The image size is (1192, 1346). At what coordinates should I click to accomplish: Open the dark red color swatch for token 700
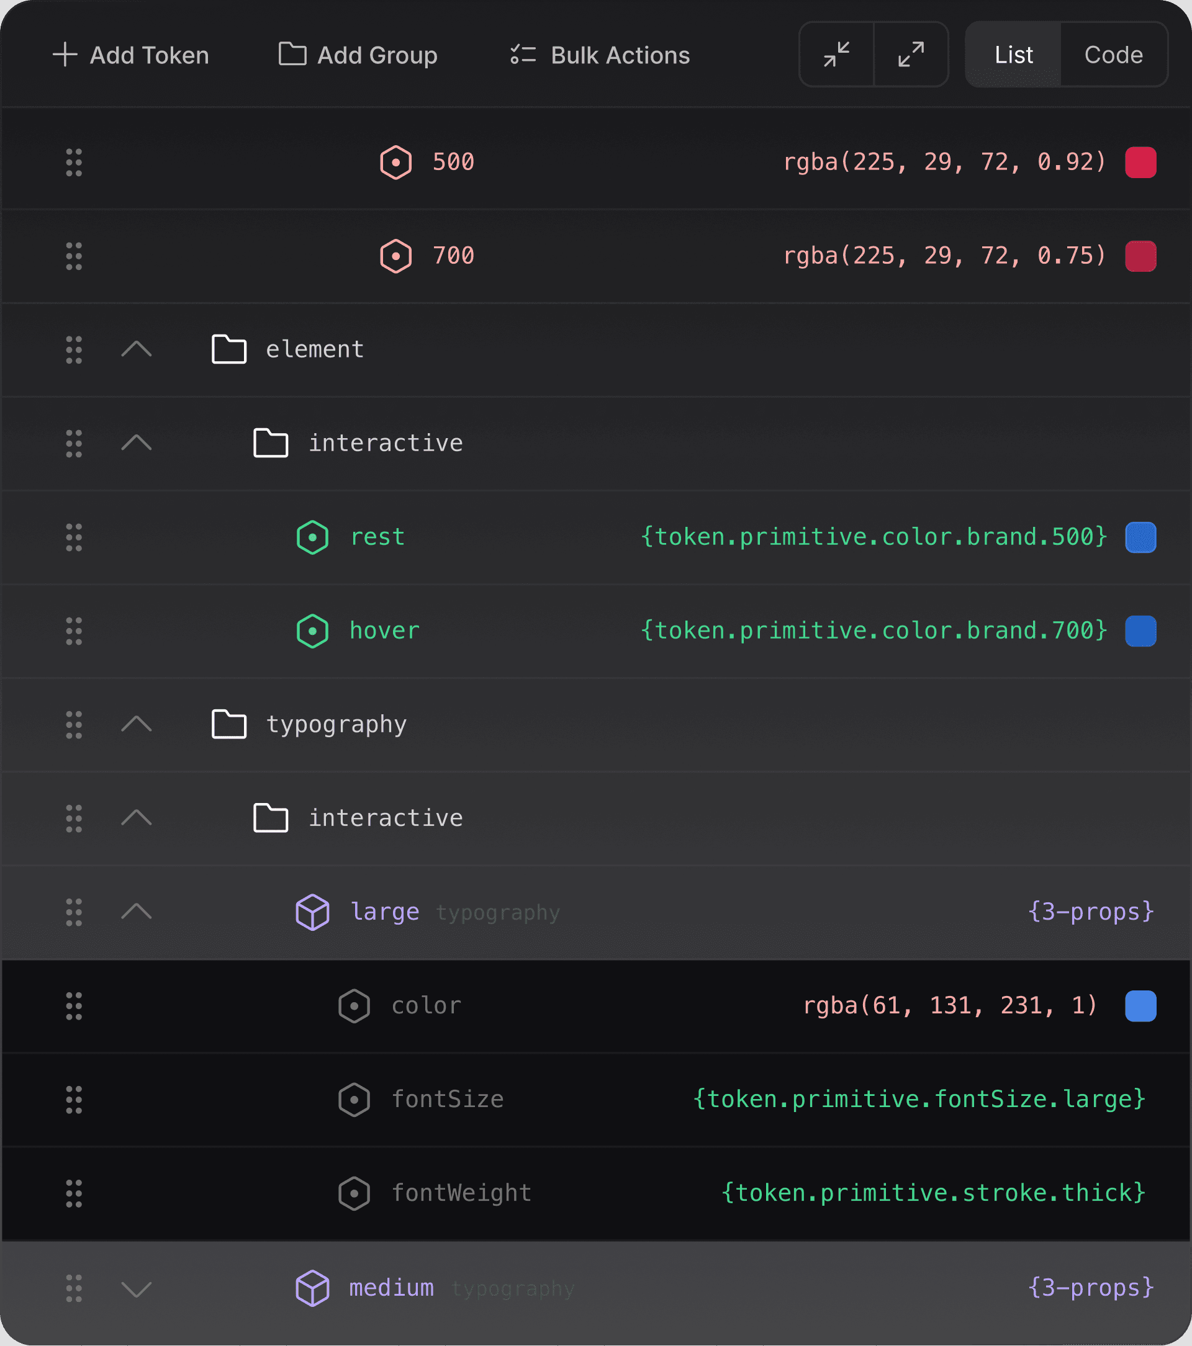(1140, 256)
